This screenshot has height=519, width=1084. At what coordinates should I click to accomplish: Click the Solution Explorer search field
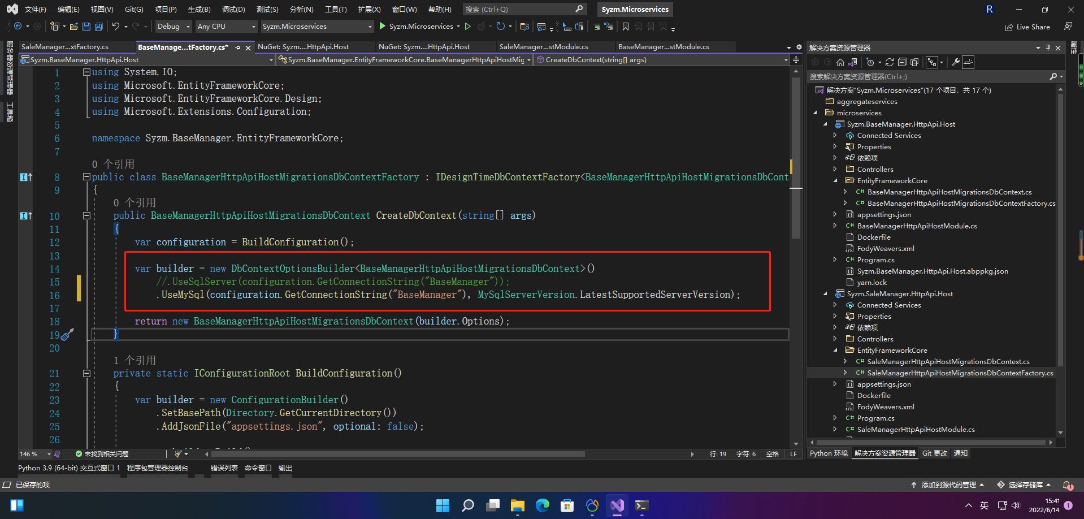927,76
